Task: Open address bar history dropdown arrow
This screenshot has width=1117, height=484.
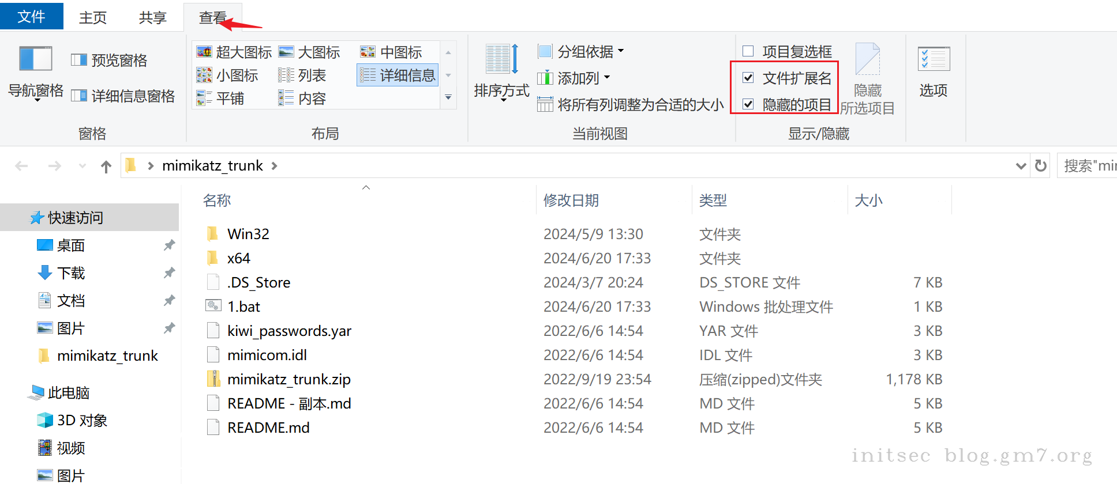Action: 1021,166
